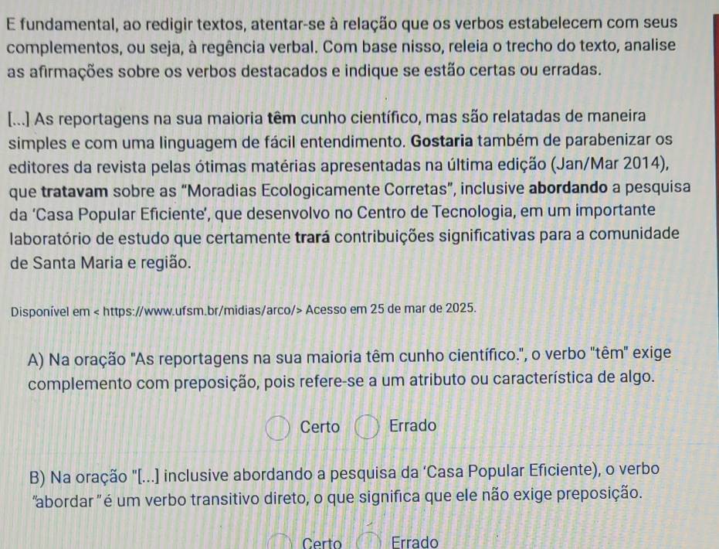The height and width of the screenshot is (549, 719).
Task: Click the 'Disponível em' source caption
Action: click(x=50, y=312)
